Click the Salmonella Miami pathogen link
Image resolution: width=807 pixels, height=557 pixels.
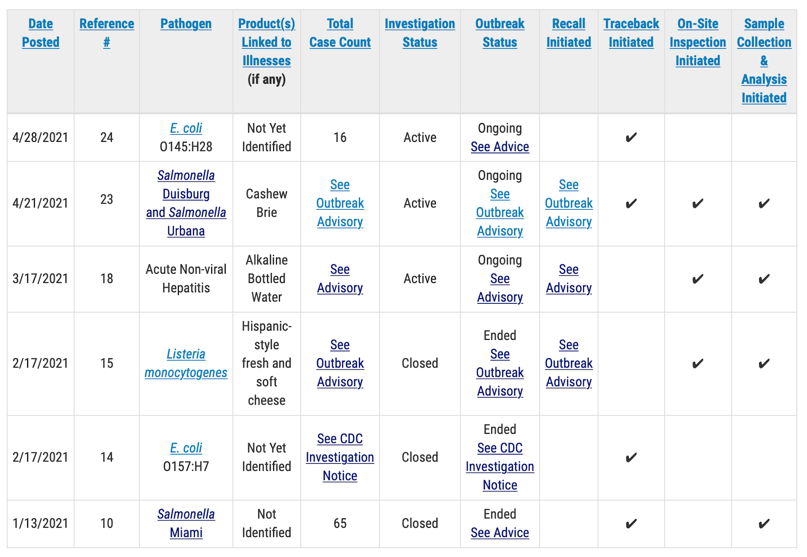[x=186, y=523]
